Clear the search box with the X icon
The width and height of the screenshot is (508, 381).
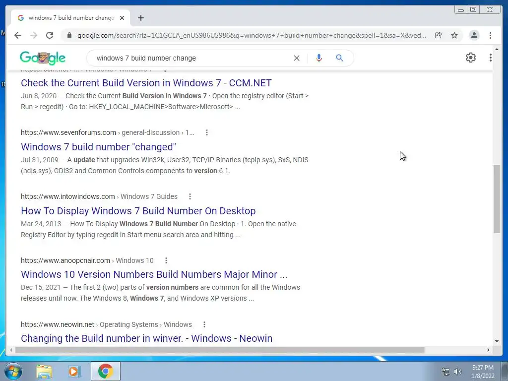click(297, 58)
